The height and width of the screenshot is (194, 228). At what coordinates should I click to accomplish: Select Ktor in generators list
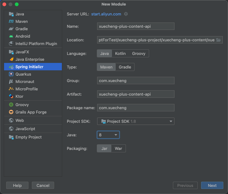[19, 97]
